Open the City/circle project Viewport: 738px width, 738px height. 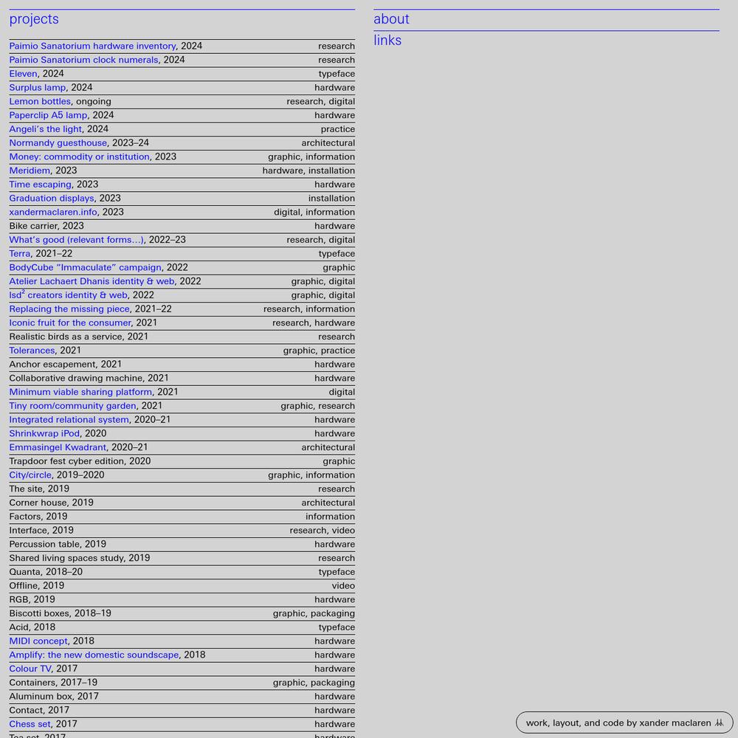point(30,475)
